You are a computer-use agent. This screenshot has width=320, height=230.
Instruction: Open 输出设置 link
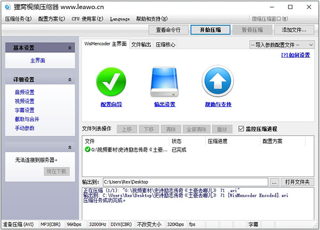[x=164, y=105]
